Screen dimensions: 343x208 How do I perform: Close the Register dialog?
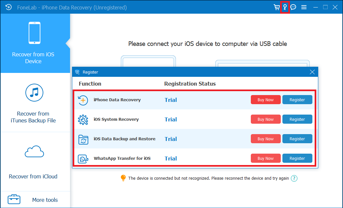tap(312, 72)
